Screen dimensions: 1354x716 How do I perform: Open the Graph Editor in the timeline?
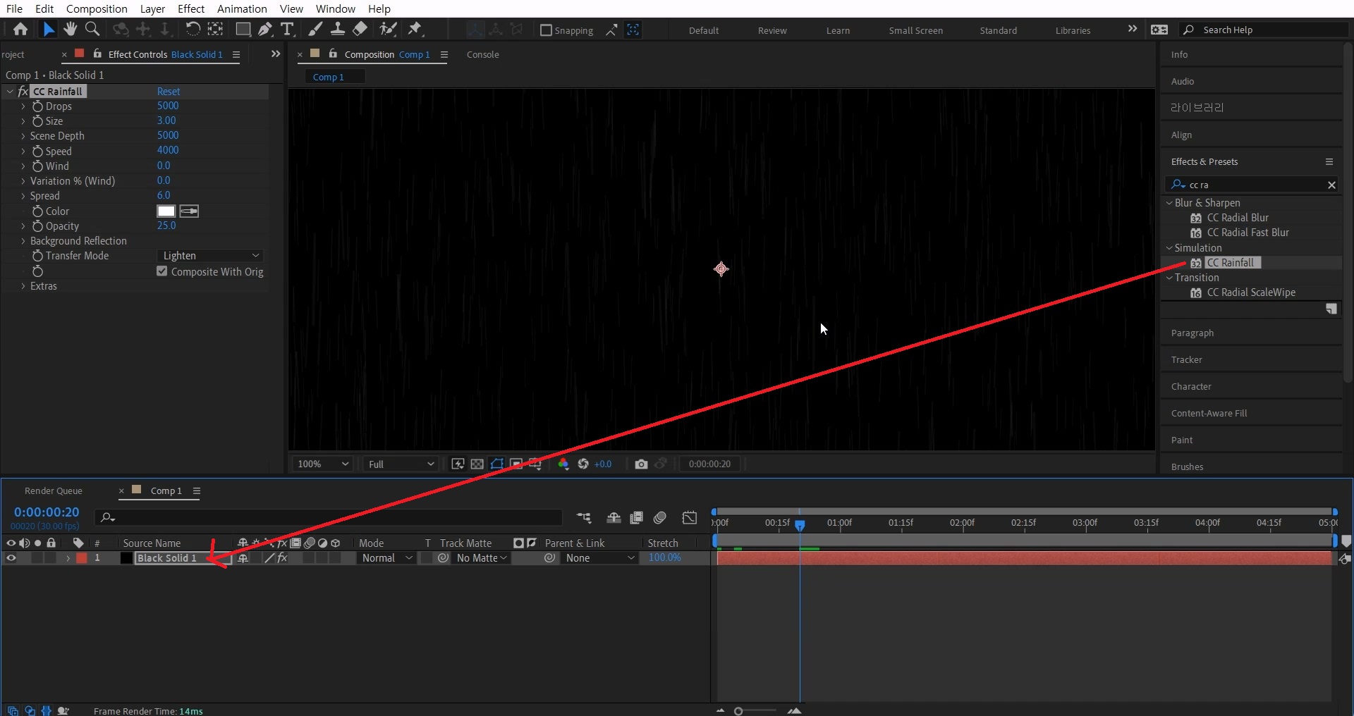[690, 518]
